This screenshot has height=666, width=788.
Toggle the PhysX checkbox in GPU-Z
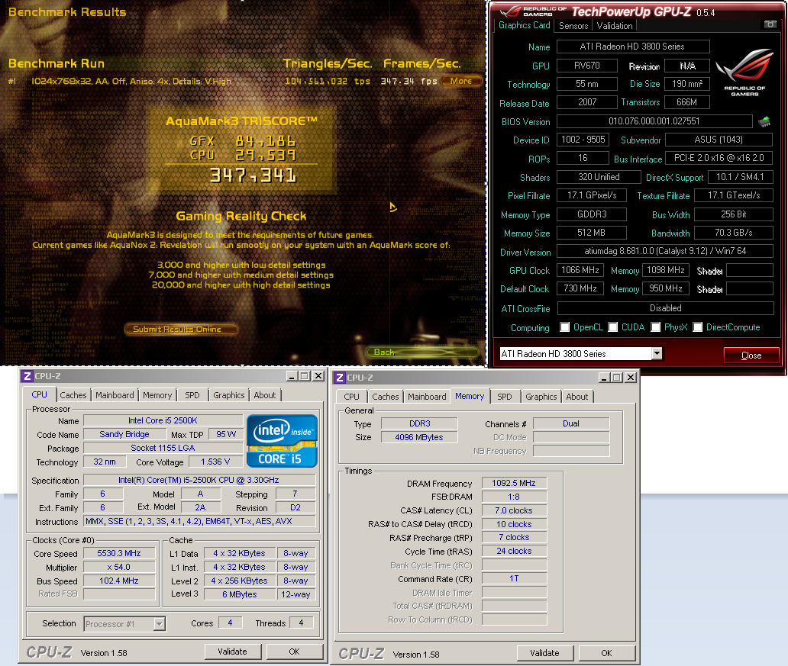click(656, 327)
